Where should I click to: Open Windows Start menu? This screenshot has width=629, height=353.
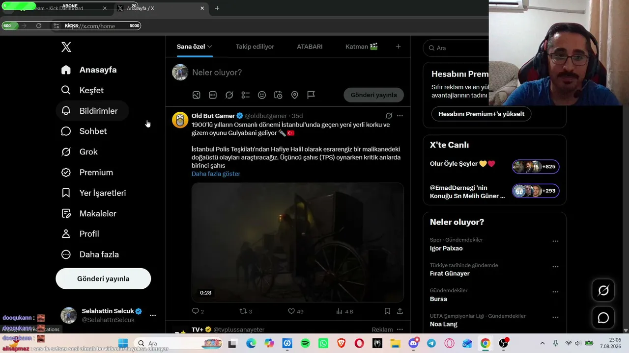click(122, 344)
